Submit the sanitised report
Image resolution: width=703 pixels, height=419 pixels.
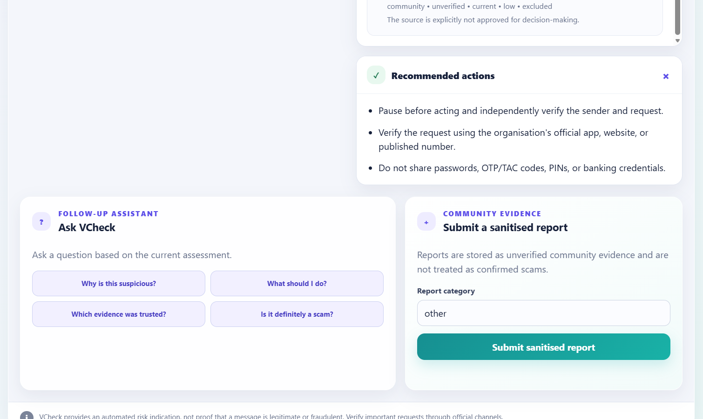click(544, 347)
